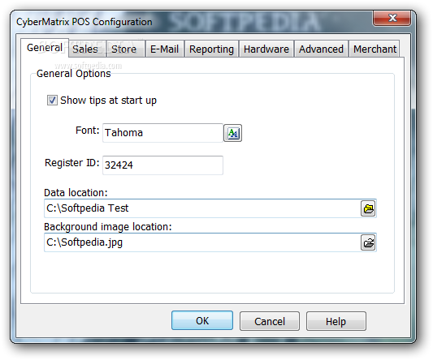Image resolution: width=433 pixels, height=360 pixels.
Task: Confirm settings with the OK button
Action: (202, 320)
